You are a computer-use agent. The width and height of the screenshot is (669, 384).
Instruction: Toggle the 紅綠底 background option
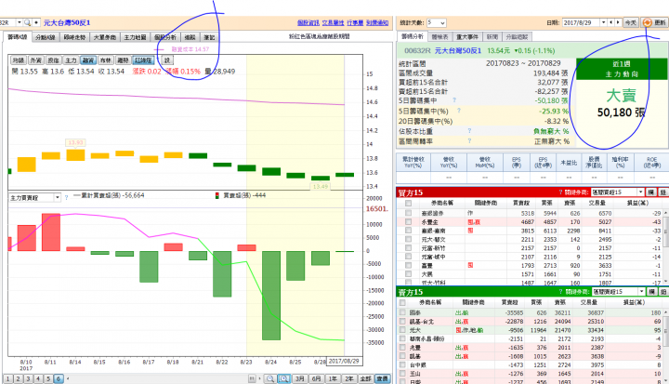pyautogui.click(x=144, y=60)
